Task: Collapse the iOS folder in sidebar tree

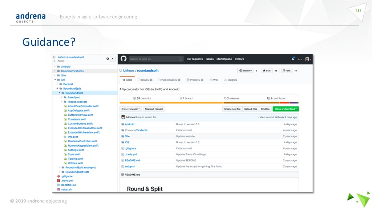Action: 55,79
